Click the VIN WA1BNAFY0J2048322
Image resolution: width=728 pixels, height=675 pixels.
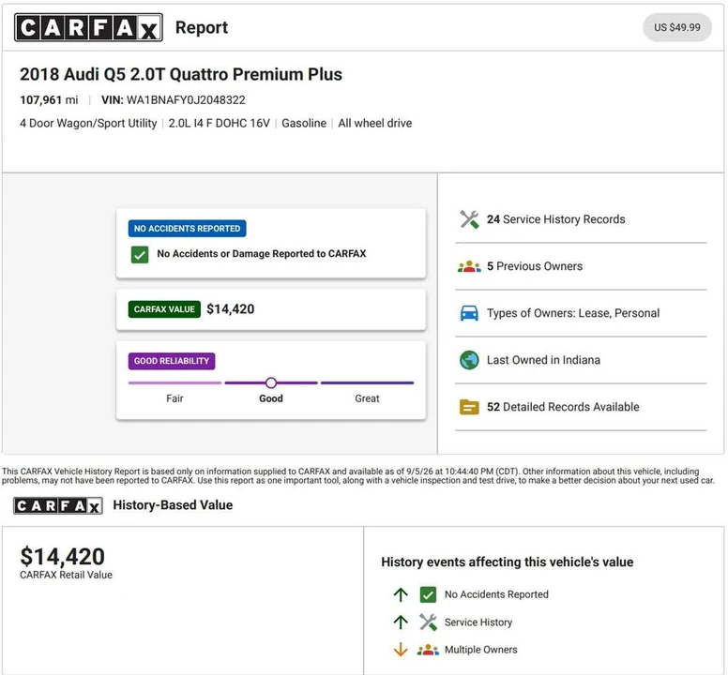click(x=174, y=100)
